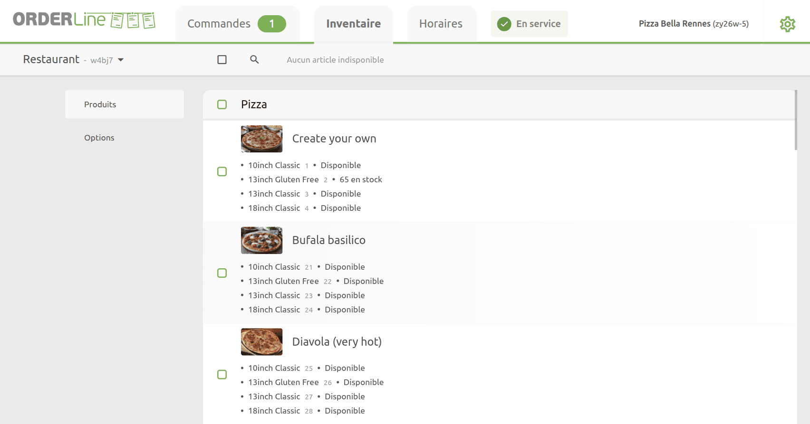Click the green En service checkmark icon
This screenshot has height=424, width=810.
coord(504,24)
